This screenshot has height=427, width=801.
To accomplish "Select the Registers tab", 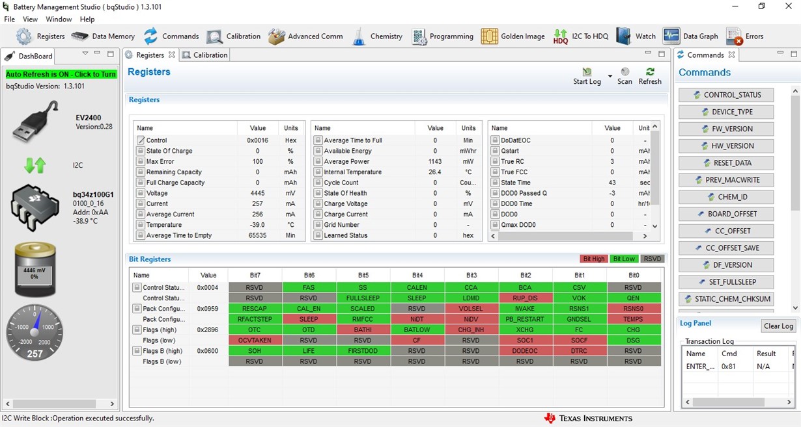I will (x=149, y=55).
